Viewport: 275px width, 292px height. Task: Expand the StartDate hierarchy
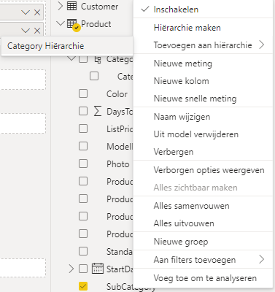pyautogui.click(x=71, y=269)
